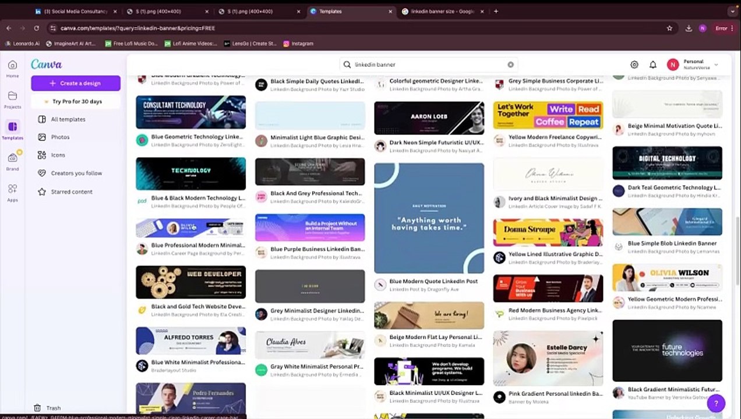Open the Leonardo.Ai bookmark
741x419 pixels.
click(x=22, y=44)
